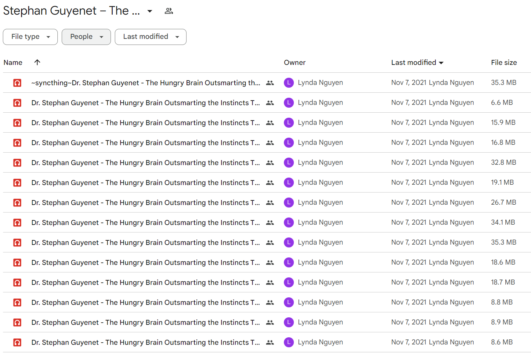Select the file name in the 8.6 MB row
Viewport: 531px width, 353px height.
(146, 342)
